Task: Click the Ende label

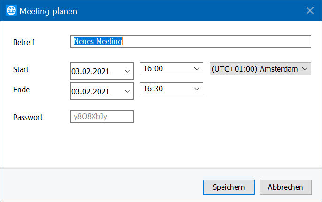Action: click(22, 90)
